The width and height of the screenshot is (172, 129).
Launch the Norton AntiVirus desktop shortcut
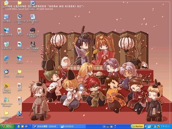tap(7, 86)
